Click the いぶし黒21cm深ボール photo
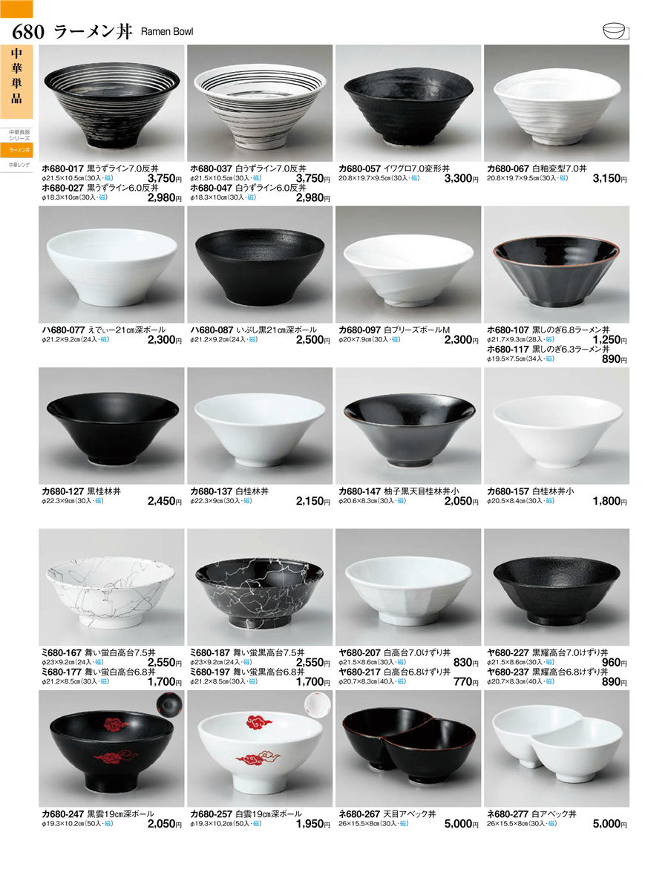 point(260,264)
